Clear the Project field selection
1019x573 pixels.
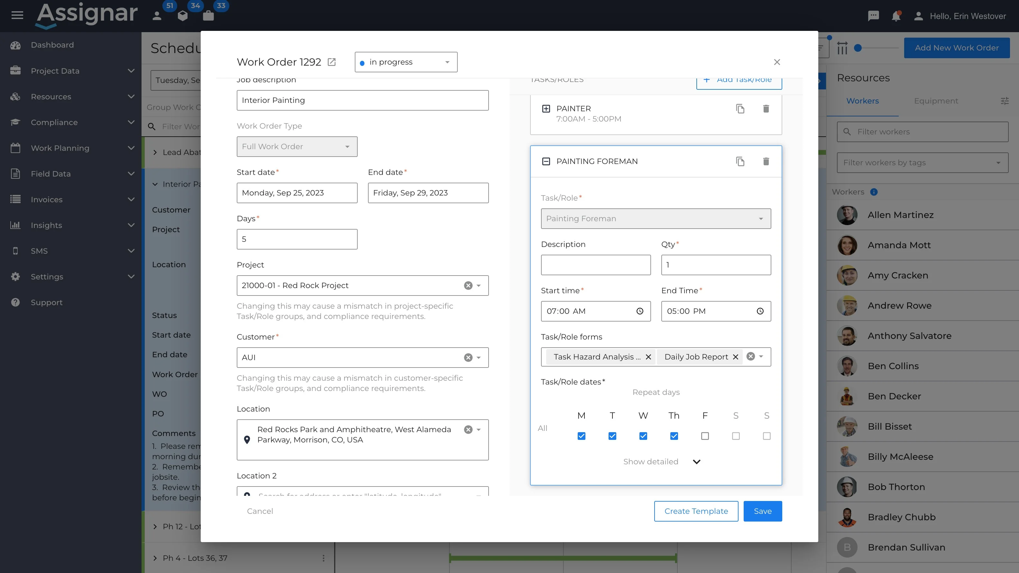pyautogui.click(x=468, y=286)
